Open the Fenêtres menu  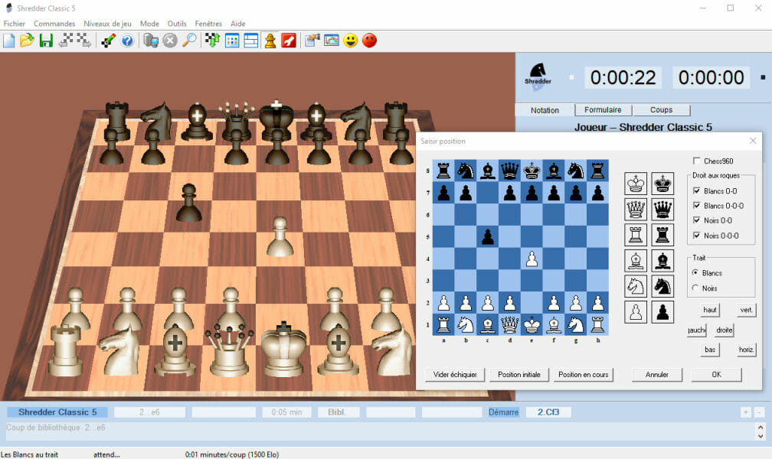coord(208,24)
